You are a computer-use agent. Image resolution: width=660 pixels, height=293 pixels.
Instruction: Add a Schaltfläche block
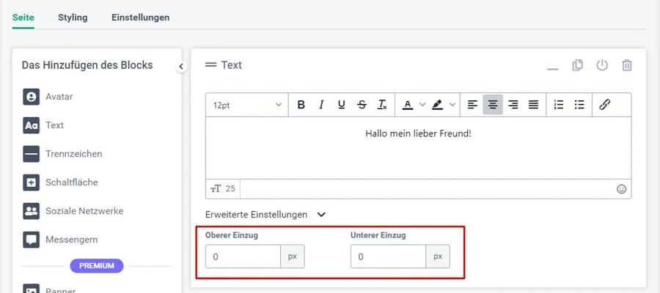(71, 182)
